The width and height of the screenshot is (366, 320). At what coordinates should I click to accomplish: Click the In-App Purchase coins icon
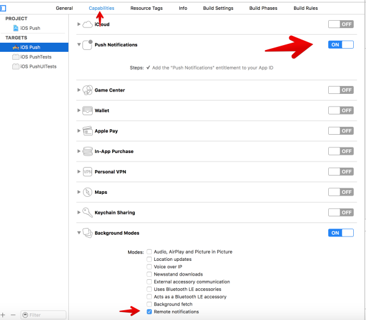click(87, 151)
